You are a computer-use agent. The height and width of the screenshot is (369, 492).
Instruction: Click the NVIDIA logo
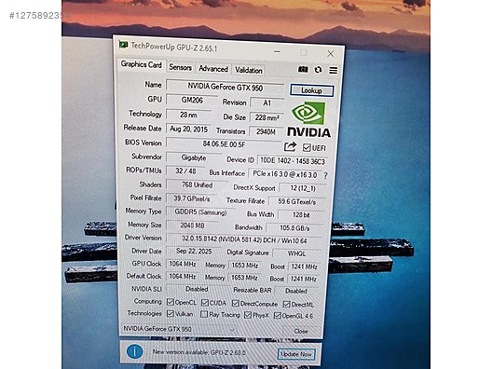point(308,119)
